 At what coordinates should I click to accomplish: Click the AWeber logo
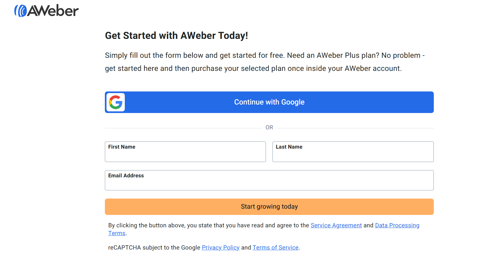46,11
